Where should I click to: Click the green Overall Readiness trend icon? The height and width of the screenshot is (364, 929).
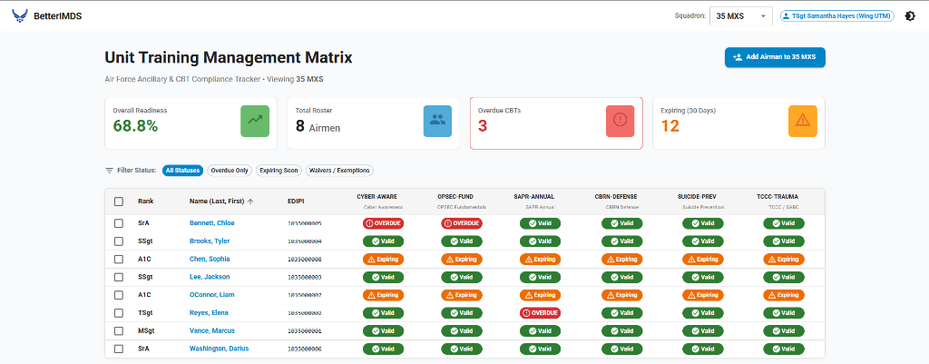point(255,120)
